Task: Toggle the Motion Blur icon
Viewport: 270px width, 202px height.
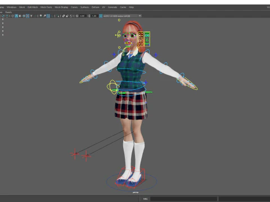Action: (44, 16)
